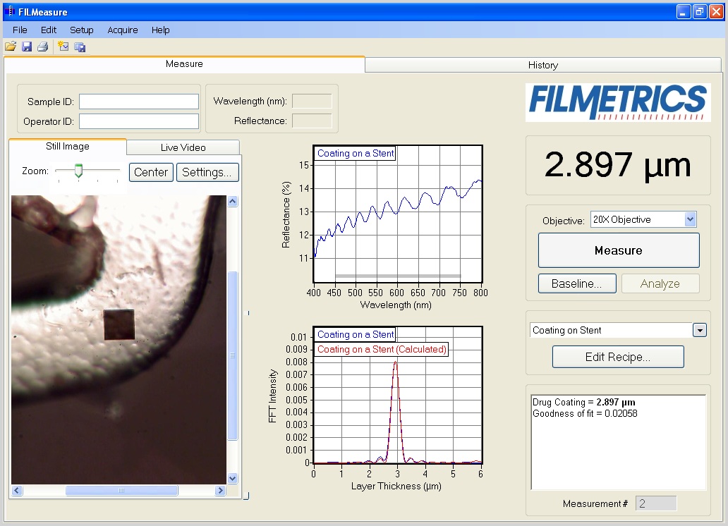
Task: Click the FFT chart blue Coating on a Stent legend
Action: [x=356, y=334]
